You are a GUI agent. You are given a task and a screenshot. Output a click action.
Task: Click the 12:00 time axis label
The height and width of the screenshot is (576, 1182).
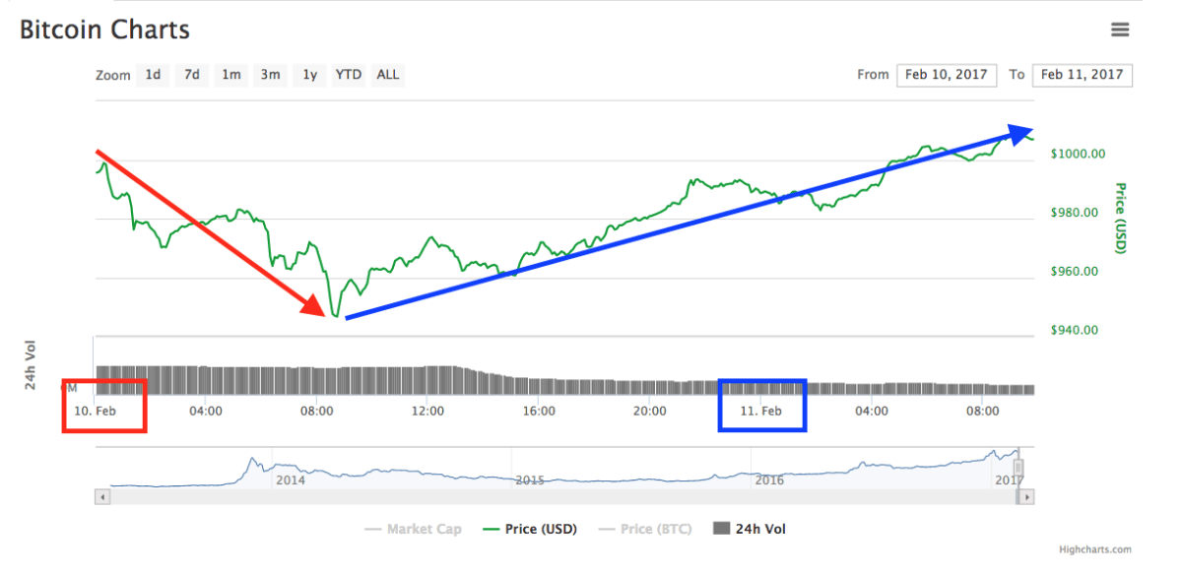point(427,411)
